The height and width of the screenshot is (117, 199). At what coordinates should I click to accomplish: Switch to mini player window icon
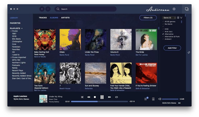pyautogui.click(x=187, y=9)
